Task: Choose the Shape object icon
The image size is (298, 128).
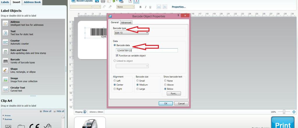Action: (5, 70)
